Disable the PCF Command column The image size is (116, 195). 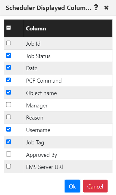8,80
